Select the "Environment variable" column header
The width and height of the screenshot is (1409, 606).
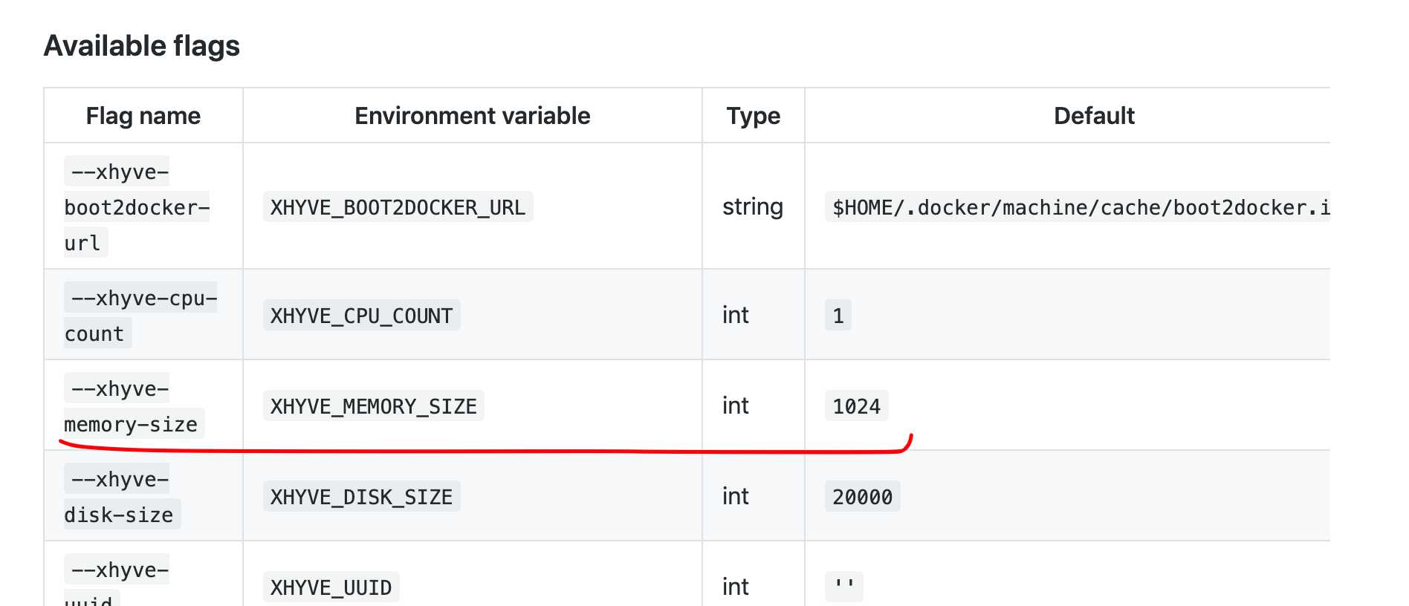point(472,116)
